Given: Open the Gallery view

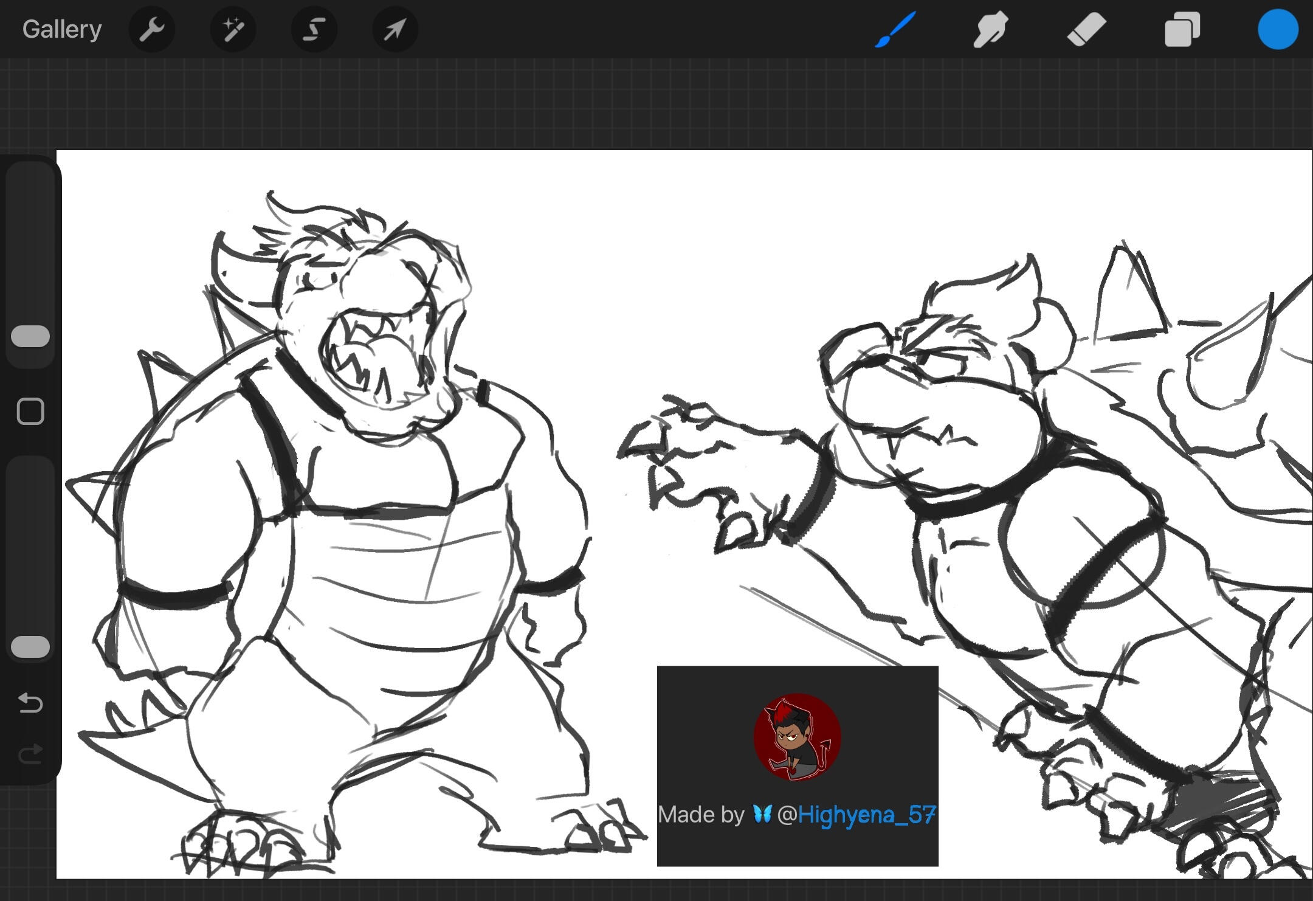Looking at the screenshot, I should pyautogui.click(x=61, y=29).
